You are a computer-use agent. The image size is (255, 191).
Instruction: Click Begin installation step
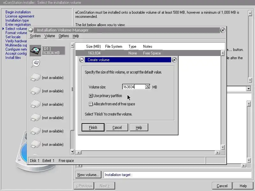18,12
